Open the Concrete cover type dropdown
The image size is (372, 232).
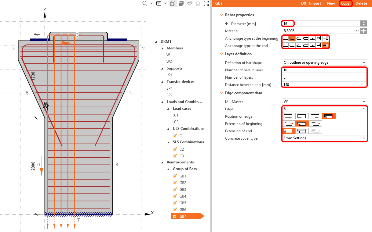pos(324,138)
